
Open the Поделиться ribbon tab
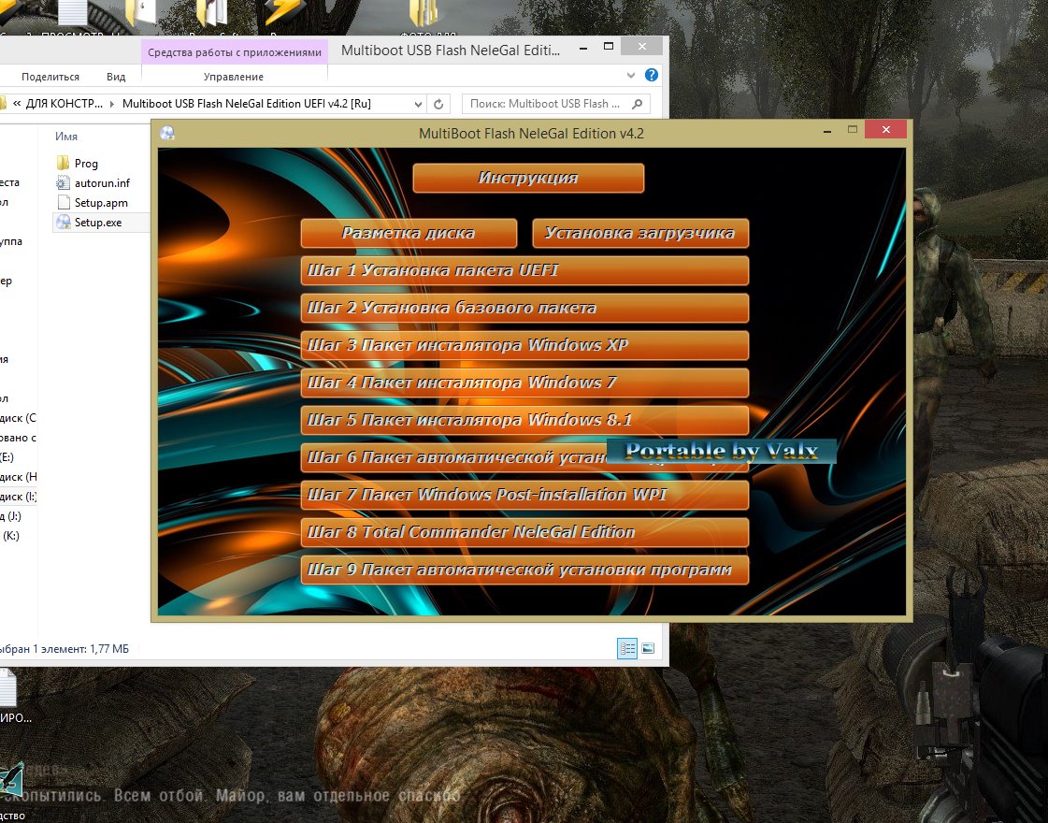click(50, 77)
